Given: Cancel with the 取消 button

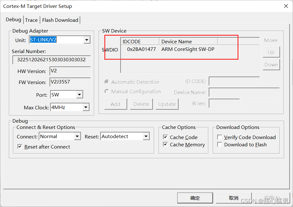Looking at the screenshot, I should coord(234,198).
